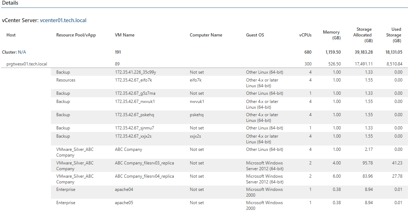The width and height of the screenshot is (413, 212).
Task: Click allocated storage value 83.96
Action: 368,176
